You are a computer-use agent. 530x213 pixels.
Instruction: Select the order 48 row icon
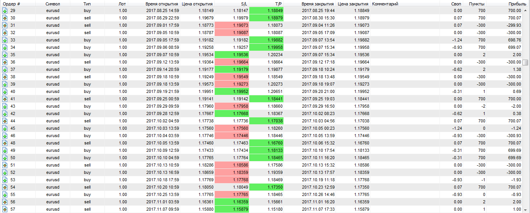[x=5, y=143]
